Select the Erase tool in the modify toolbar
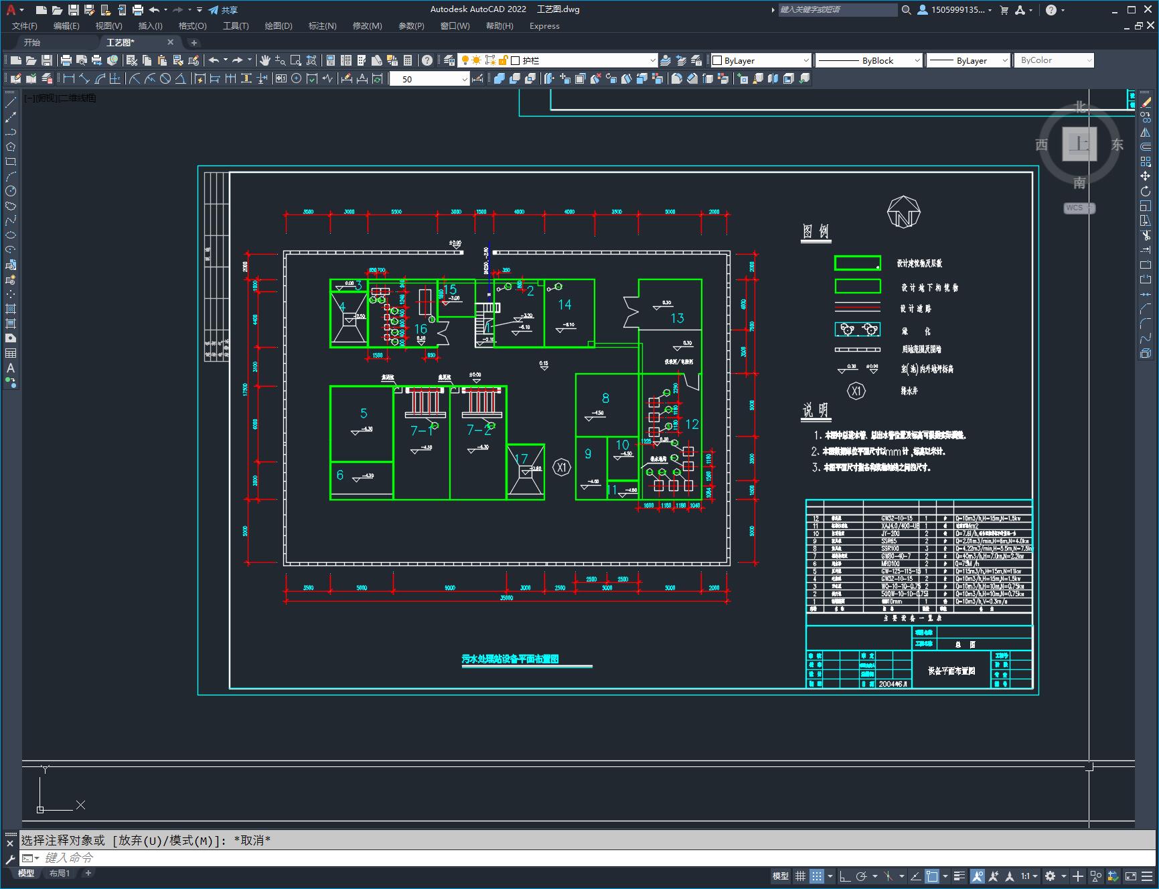Viewport: 1159px width, 889px height. point(1146,102)
